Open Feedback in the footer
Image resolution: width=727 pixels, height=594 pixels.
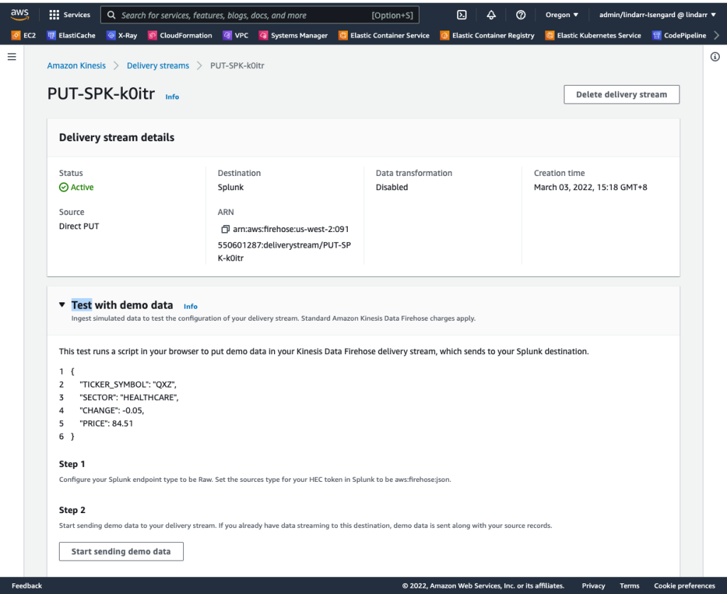(x=27, y=585)
